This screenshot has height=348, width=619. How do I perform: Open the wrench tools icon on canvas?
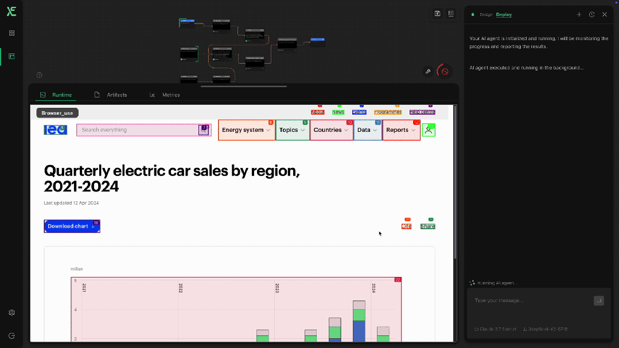point(428,72)
